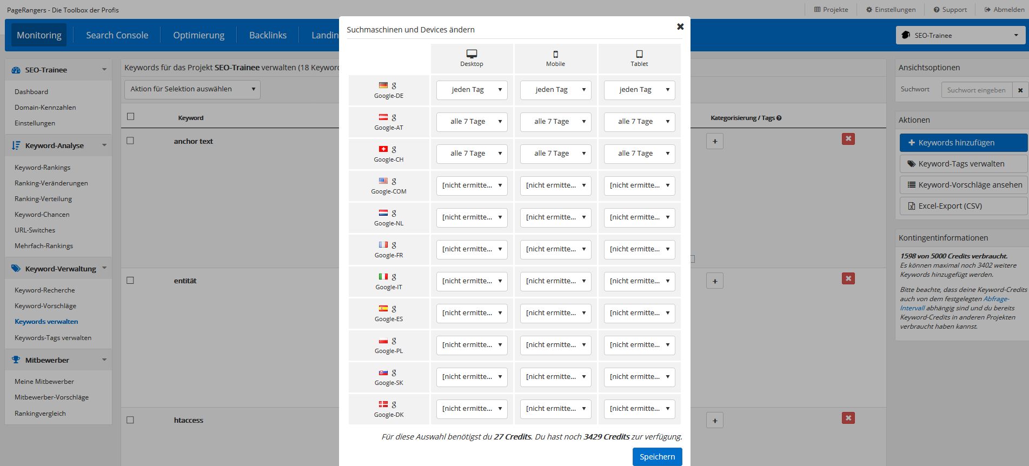Switch to the Optimierung tab

coord(198,35)
